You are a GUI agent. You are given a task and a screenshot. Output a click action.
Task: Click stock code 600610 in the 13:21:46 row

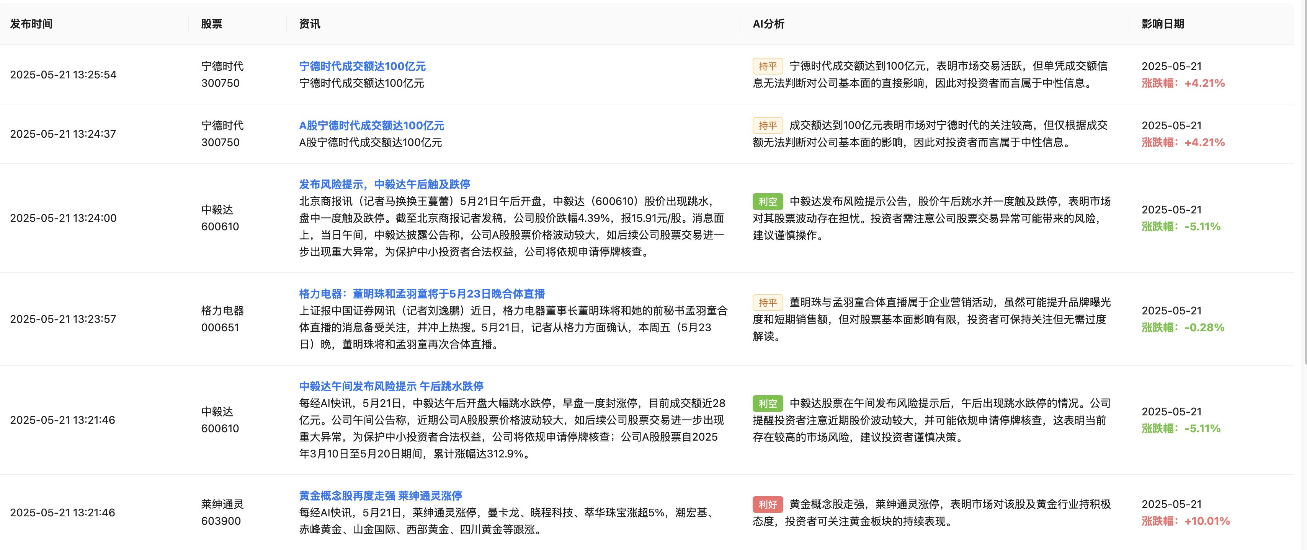point(220,428)
